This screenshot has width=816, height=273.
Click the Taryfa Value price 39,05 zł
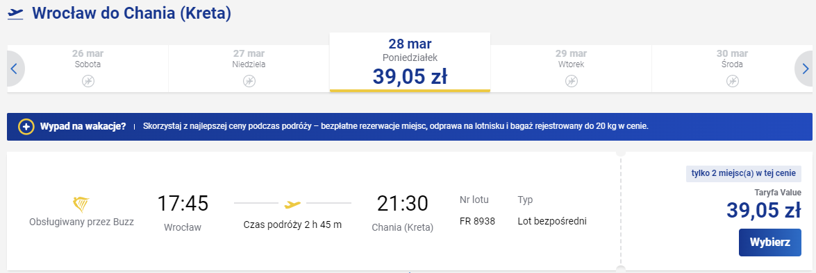[x=763, y=210]
